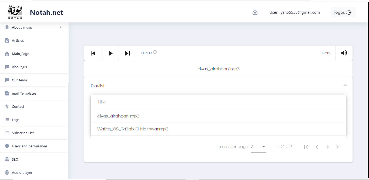Open the Subscribe List sidebar item
This screenshot has height=180, width=369.
point(23,133)
